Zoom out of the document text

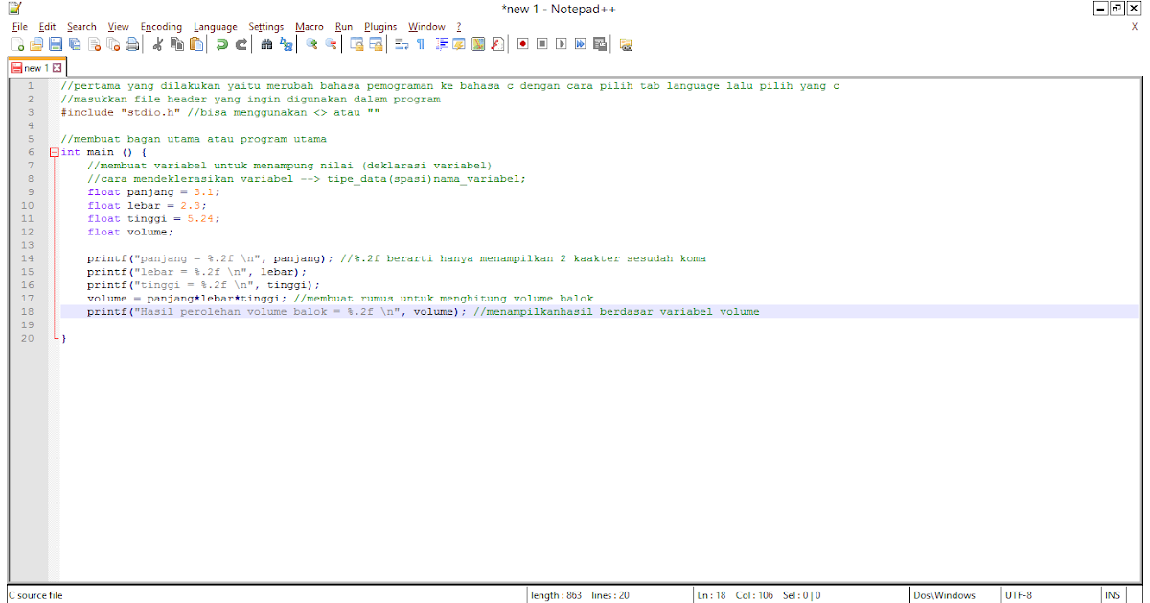tap(333, 43)
